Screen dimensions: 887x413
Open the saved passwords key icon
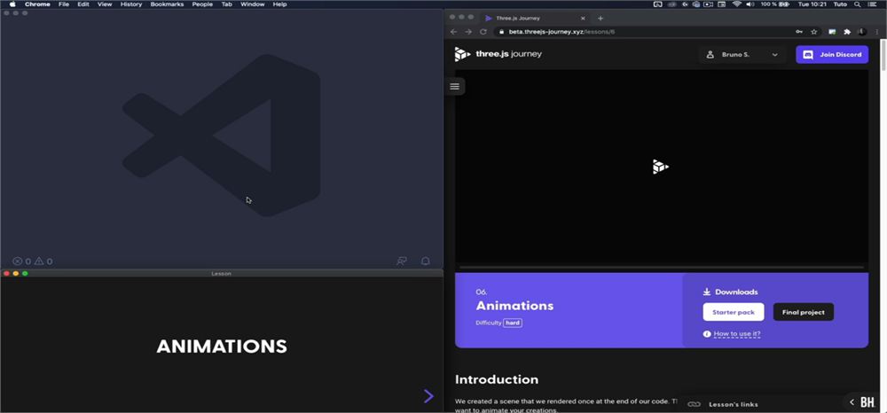pyautogui.click(x=799, y=32)
